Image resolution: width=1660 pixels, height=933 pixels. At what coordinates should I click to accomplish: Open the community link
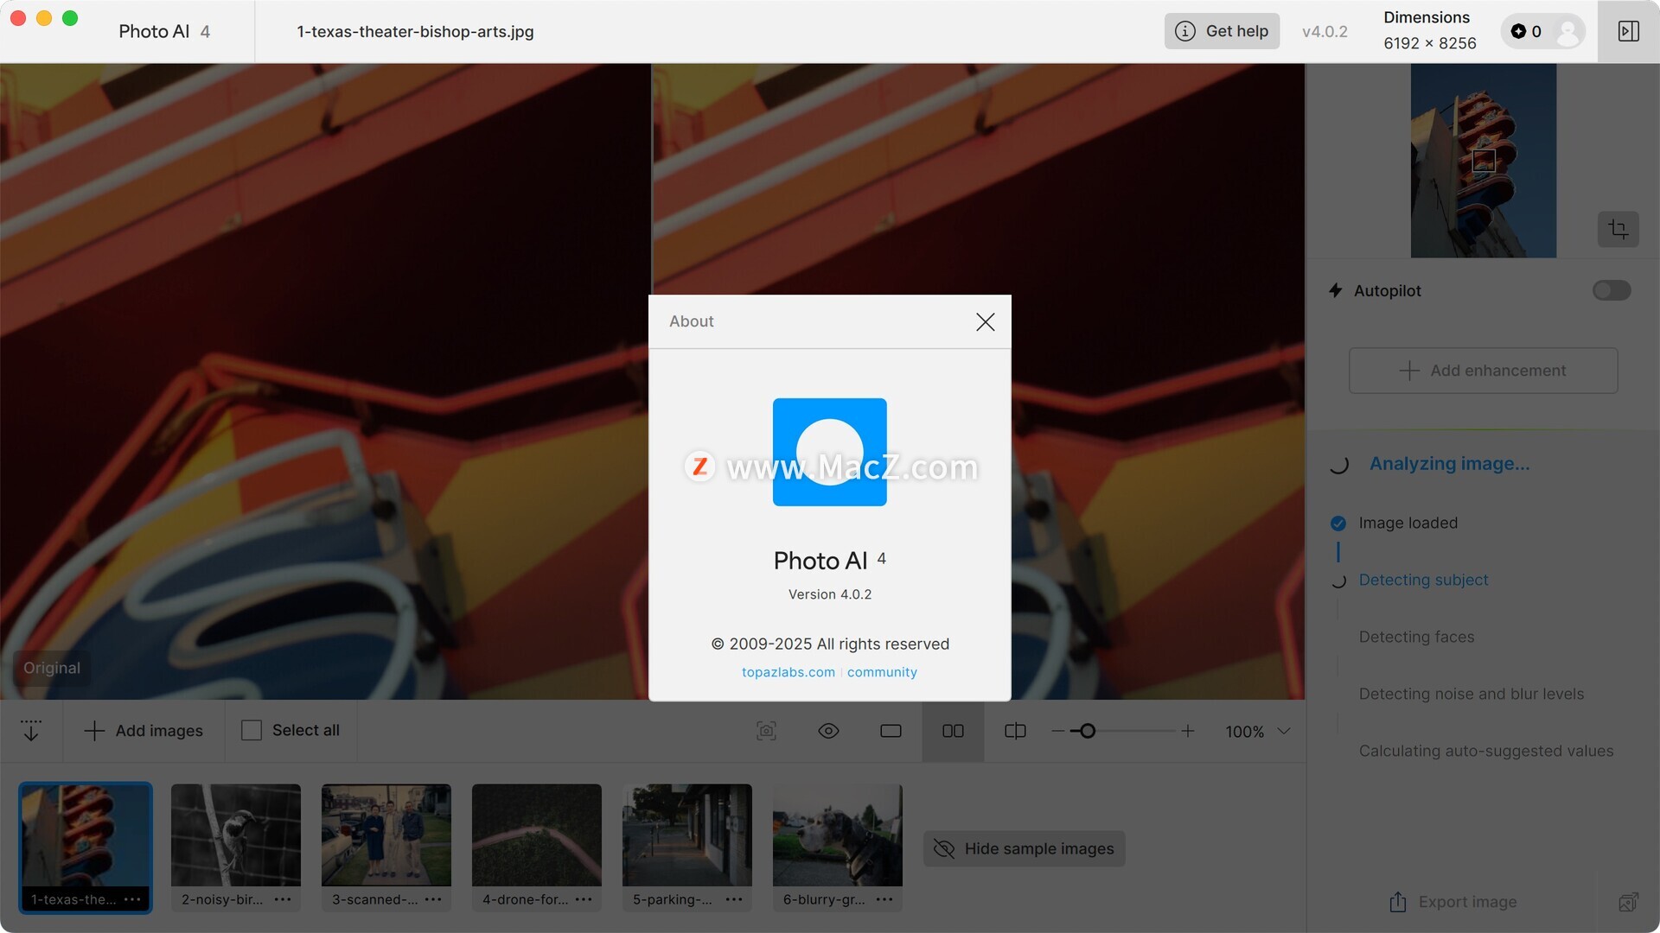pyautogui.click(x=882, y=672)
